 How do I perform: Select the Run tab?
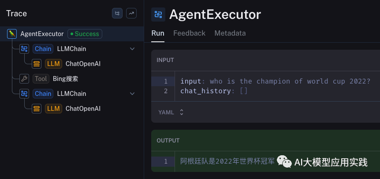[157, 33]
